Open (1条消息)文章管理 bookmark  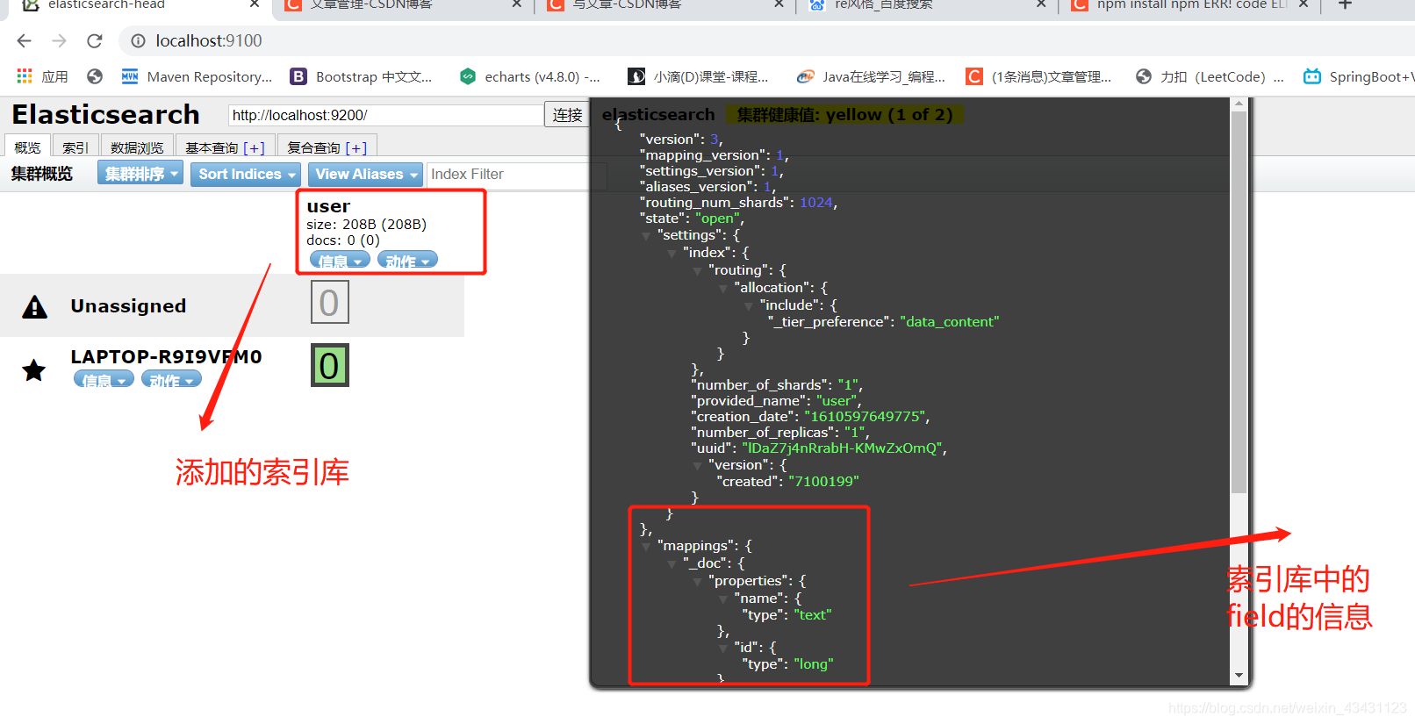(1038, 76)
